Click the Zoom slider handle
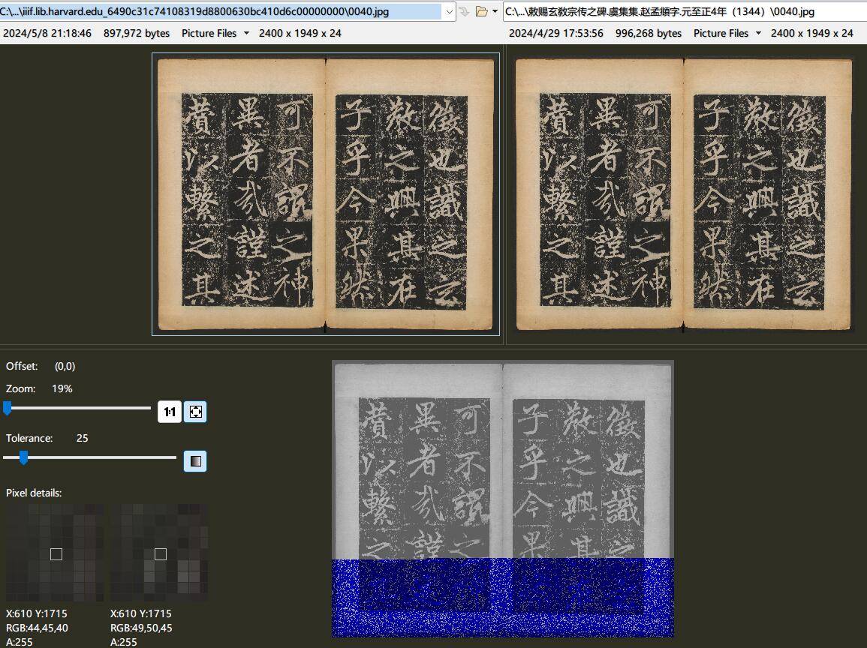 tap(8, 408)
